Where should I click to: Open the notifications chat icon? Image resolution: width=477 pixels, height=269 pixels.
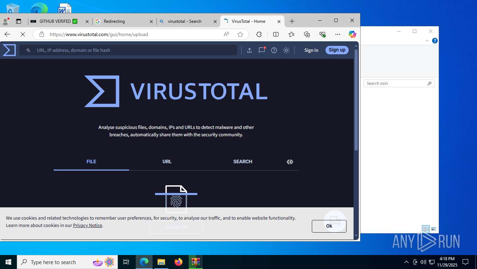coord(262,50)
